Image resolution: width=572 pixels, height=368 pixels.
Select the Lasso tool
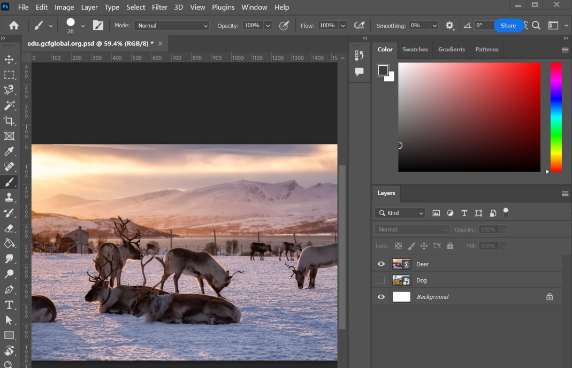(x=8, y=90)
